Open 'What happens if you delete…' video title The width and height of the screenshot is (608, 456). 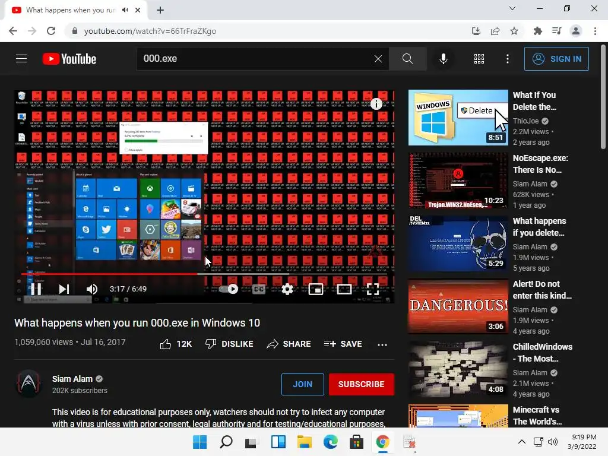(539, 227)
